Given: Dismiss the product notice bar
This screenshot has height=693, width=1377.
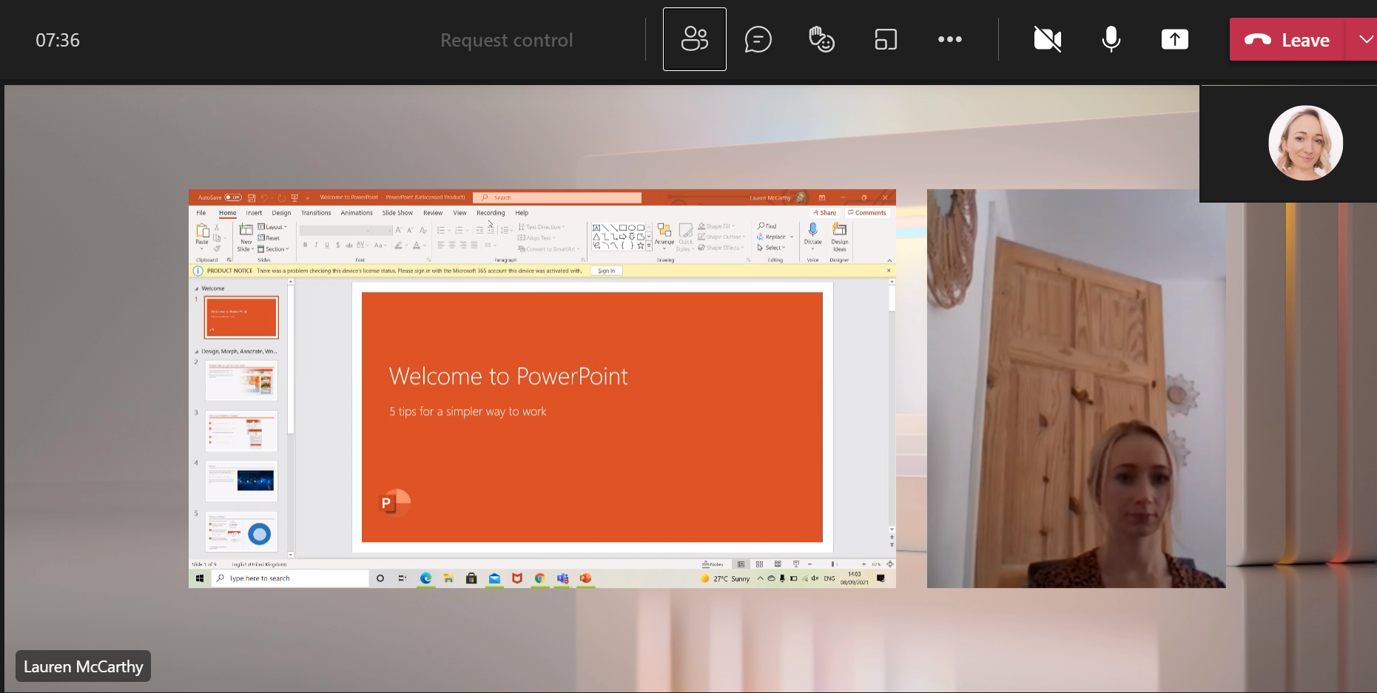Looking at the screenshot, I should (889, 271).
